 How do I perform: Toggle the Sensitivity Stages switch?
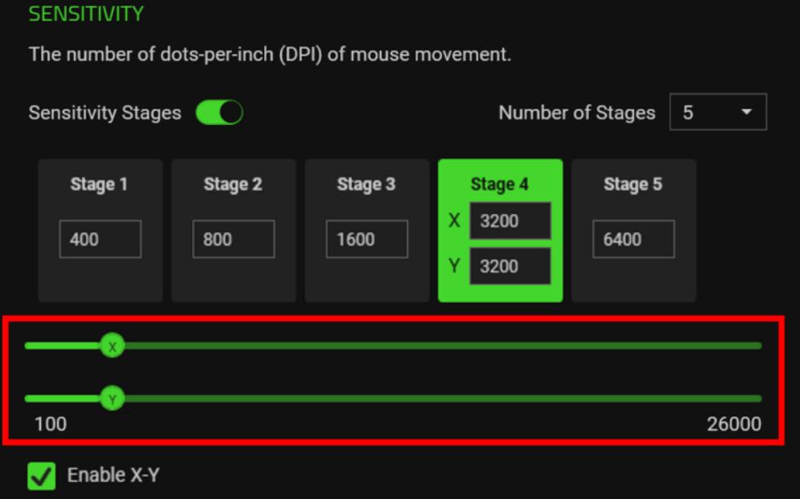tap(219, 113)
